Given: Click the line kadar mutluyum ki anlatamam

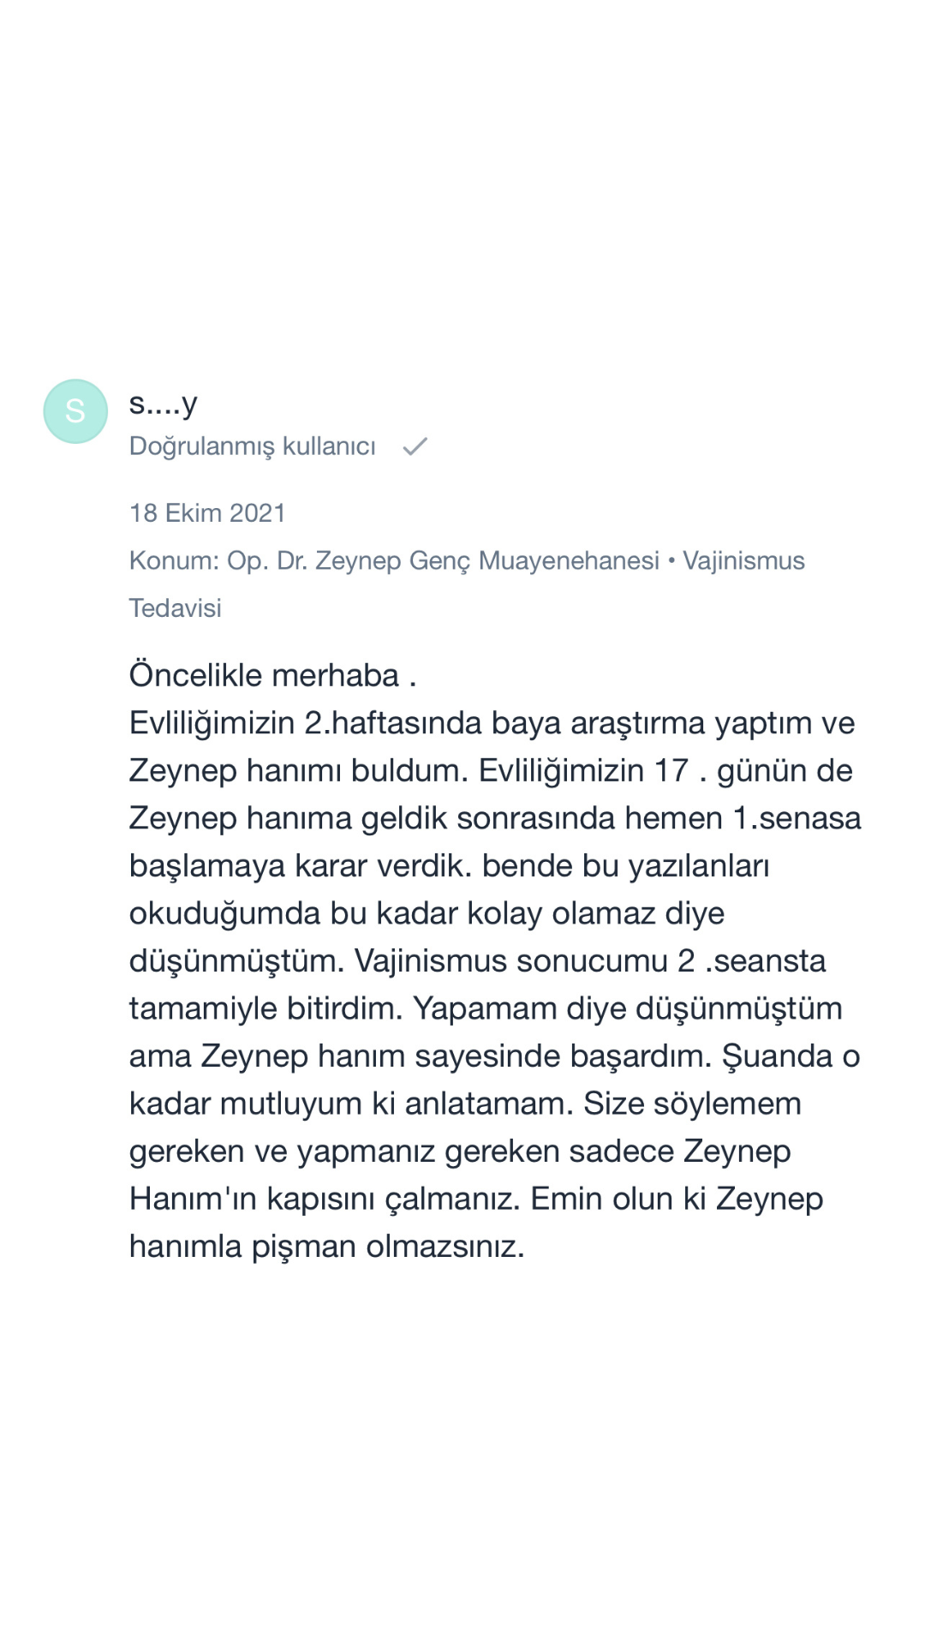Looking at the screenshot, I should (x=351, y=1104).
